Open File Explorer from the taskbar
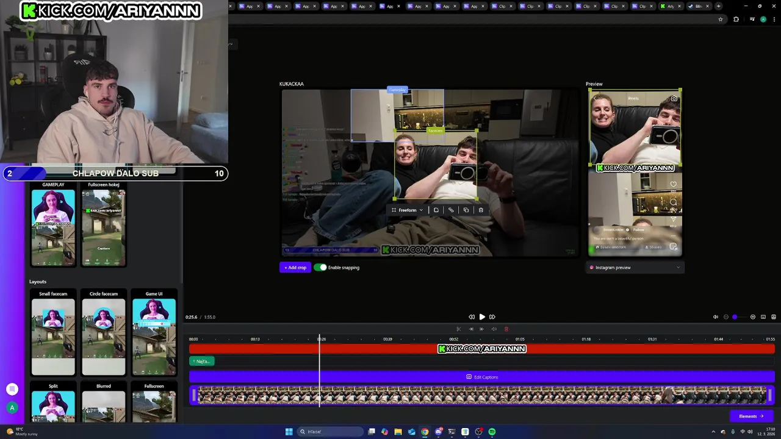The image size is (781, 439). point(398,432)
